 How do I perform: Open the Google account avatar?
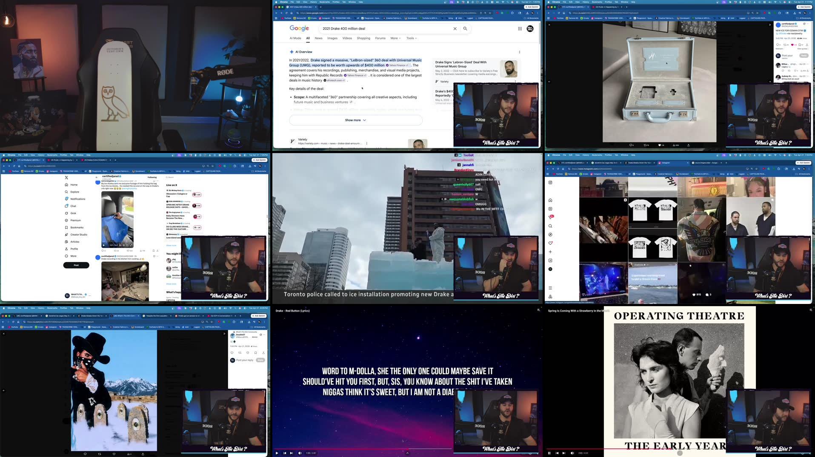530,28
